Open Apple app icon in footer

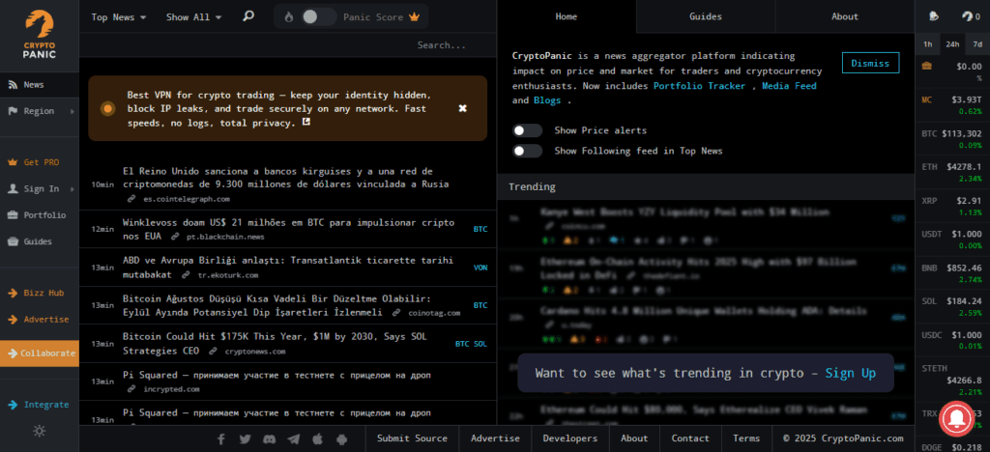pos(317,438)
